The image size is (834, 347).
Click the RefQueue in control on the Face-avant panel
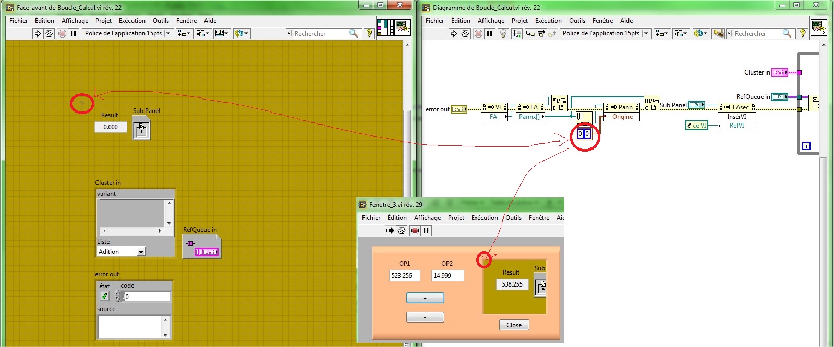coord(201,246)
